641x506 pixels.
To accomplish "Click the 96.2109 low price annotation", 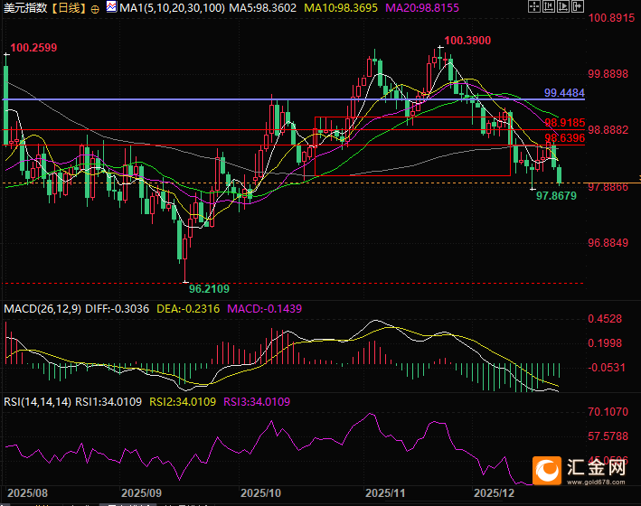I will click(x=209, y=288).
